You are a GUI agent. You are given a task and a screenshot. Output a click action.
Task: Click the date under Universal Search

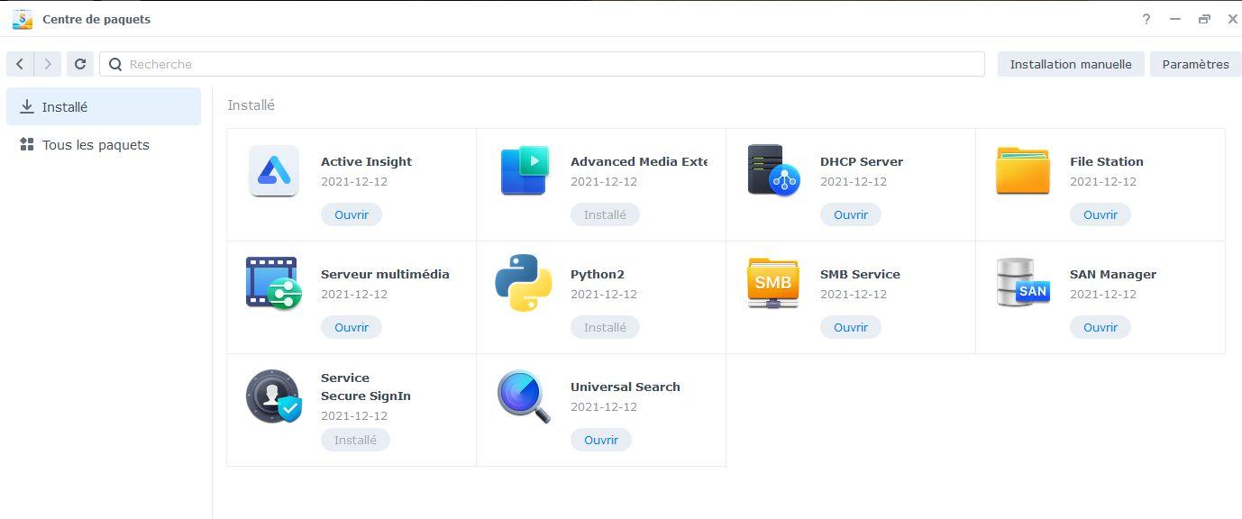pos(604,406)
